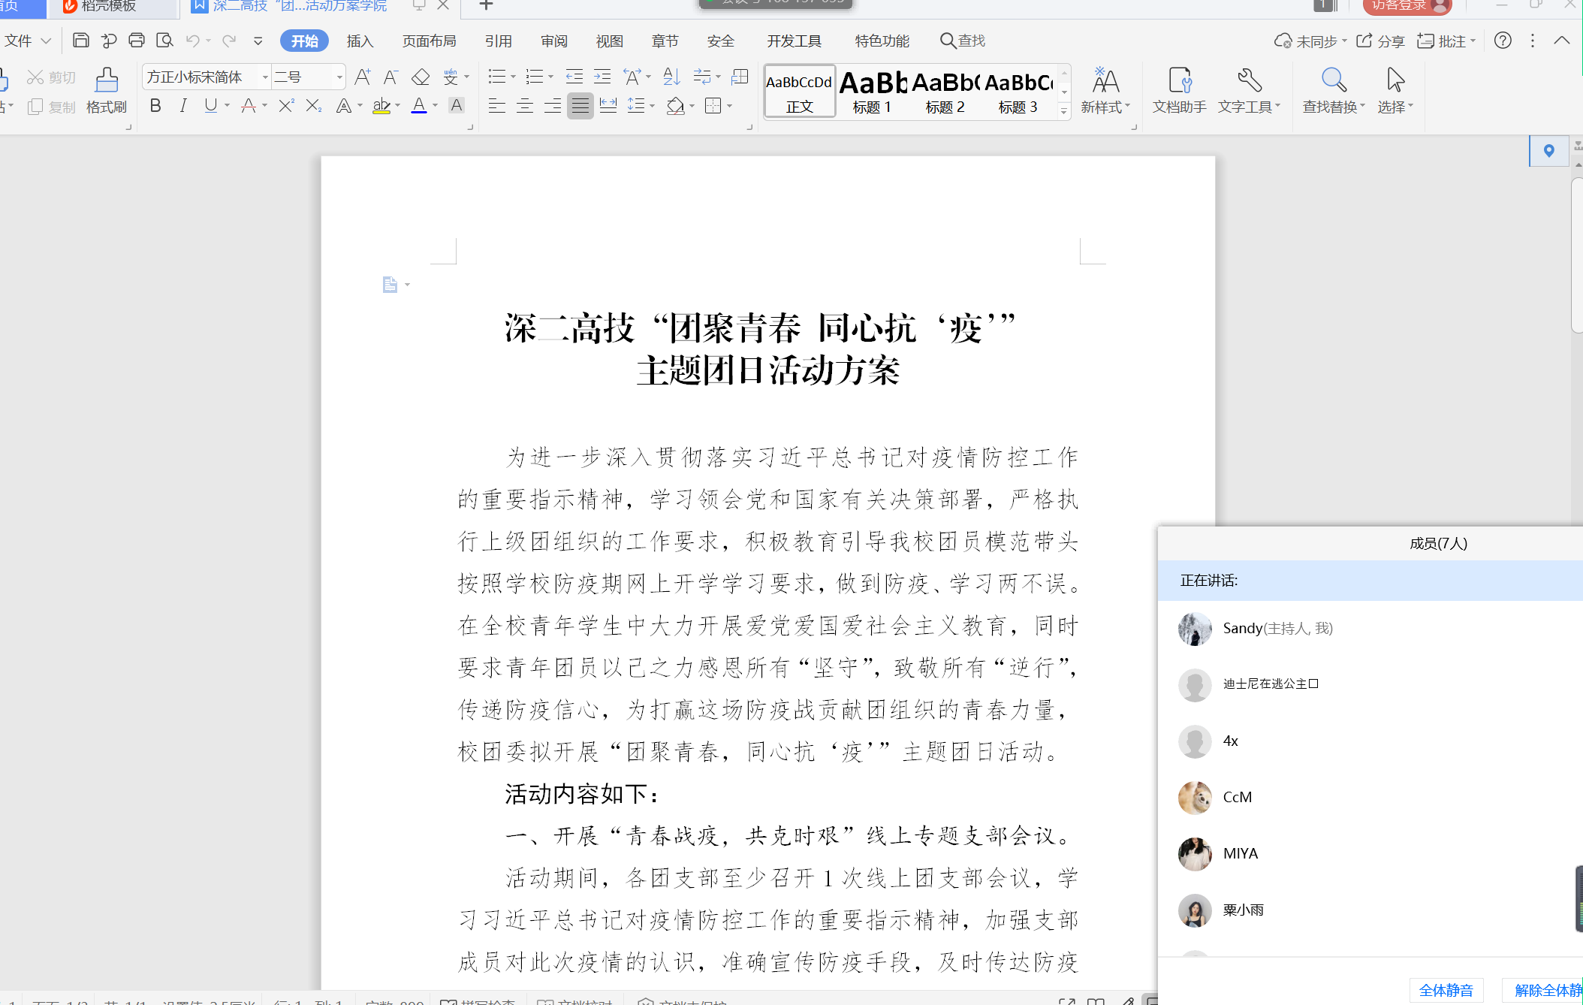1583x1005 pixels.
Task: Switch to the Review (审阅) tab
Action: pos(553,41)
